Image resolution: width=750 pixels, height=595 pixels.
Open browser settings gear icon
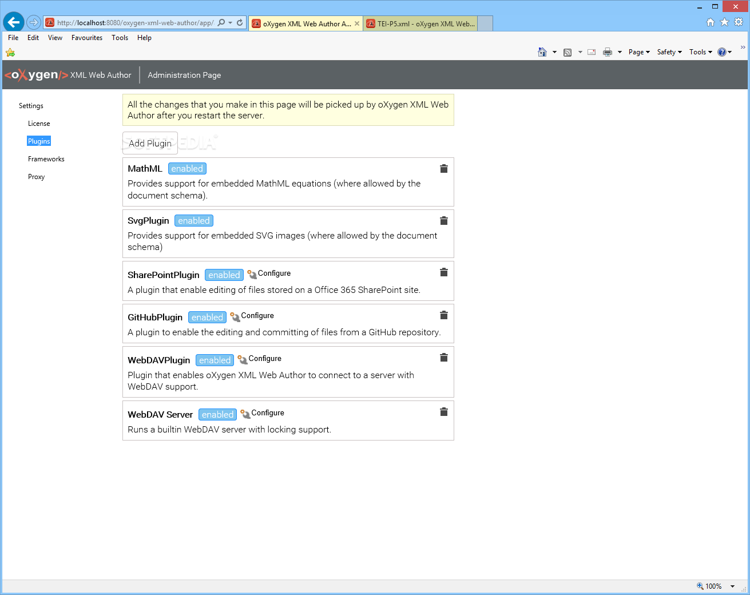[x=739, y=22]
